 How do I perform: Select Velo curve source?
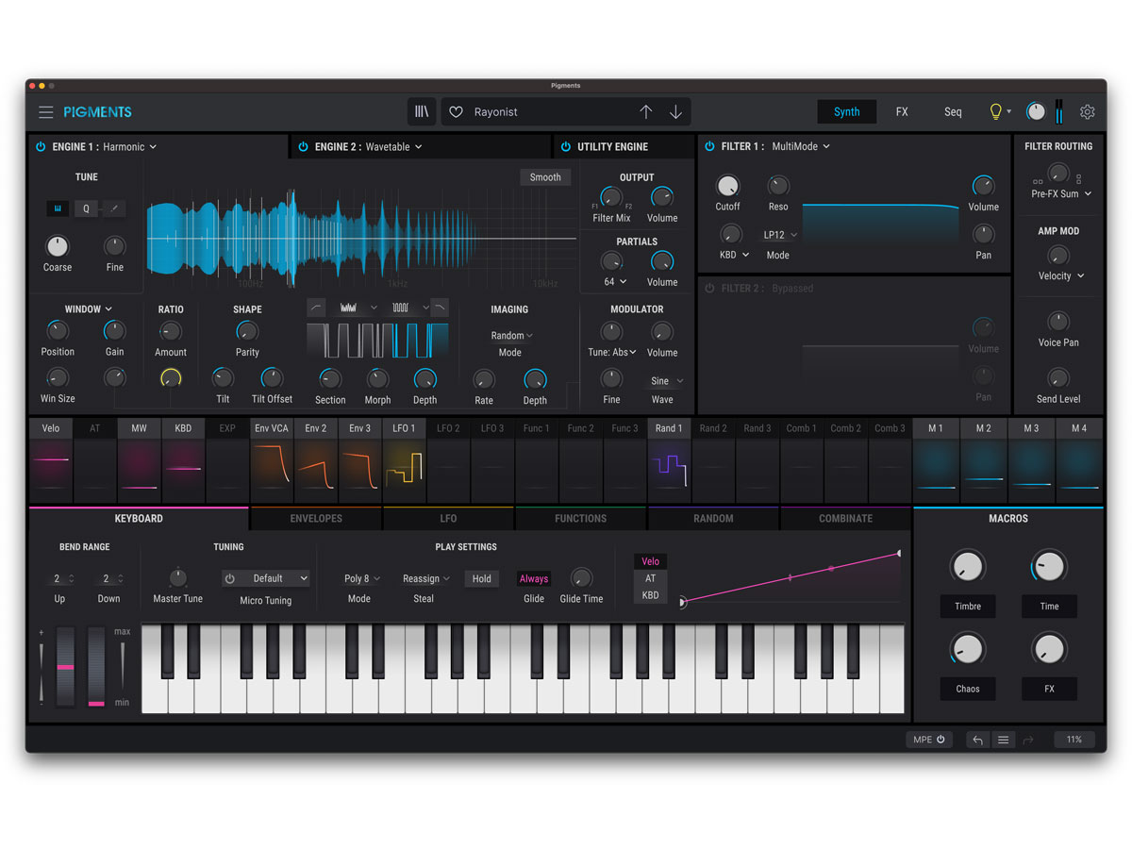(650, 561)
